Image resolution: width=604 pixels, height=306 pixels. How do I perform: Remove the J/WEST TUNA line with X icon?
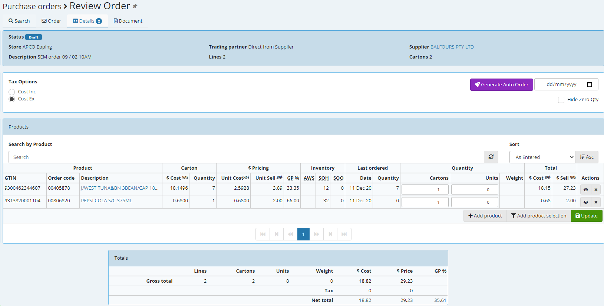pos(596,190)
